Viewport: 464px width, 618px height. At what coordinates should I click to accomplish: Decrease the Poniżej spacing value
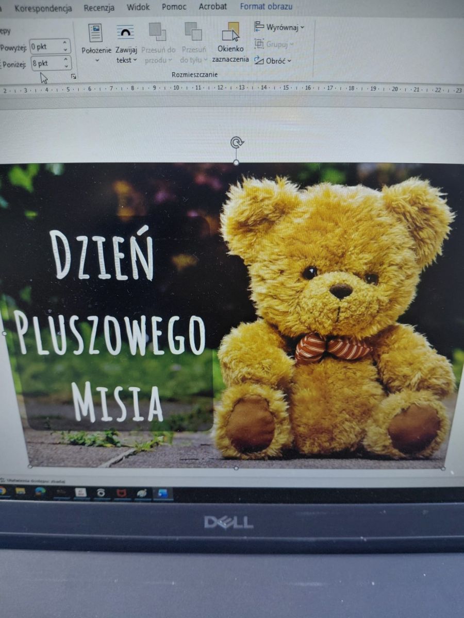click(x=65, y=66)
